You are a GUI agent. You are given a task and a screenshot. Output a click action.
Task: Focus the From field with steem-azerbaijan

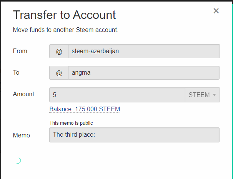pos(143,51)
